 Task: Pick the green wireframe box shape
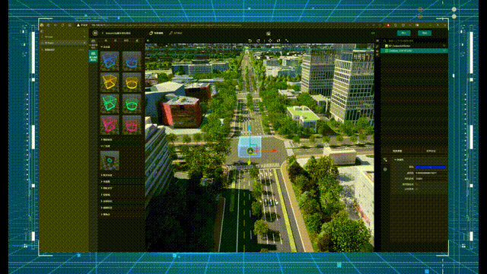110,104
